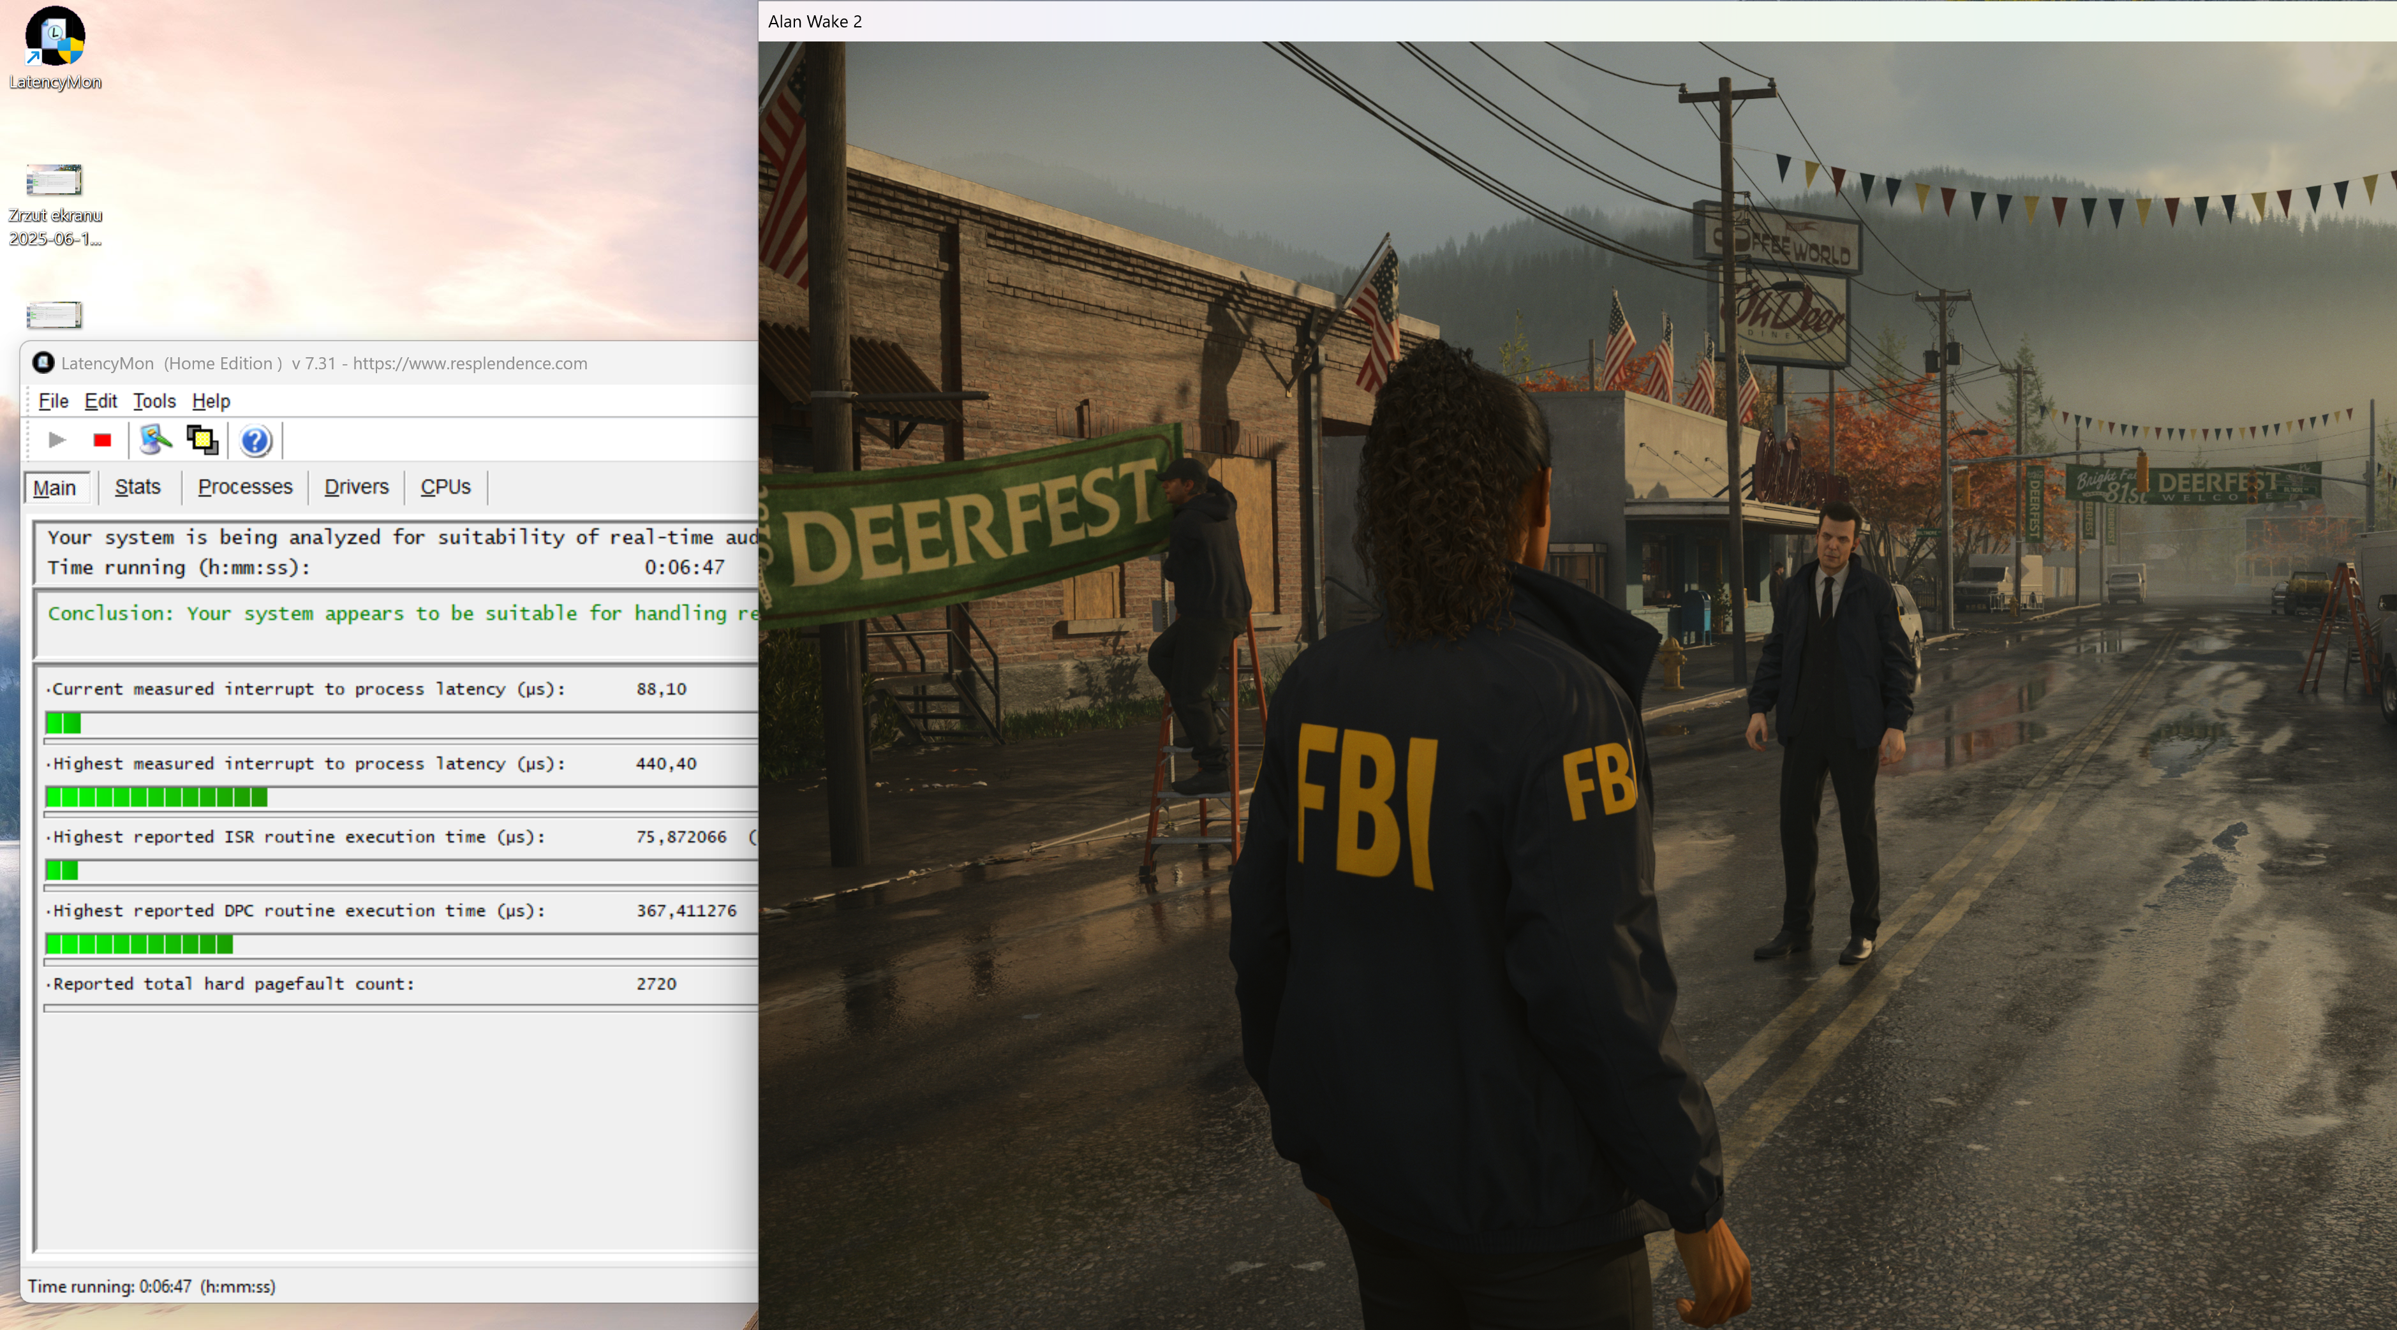
Task: Select the Main tab
Action: coord(55,488)
